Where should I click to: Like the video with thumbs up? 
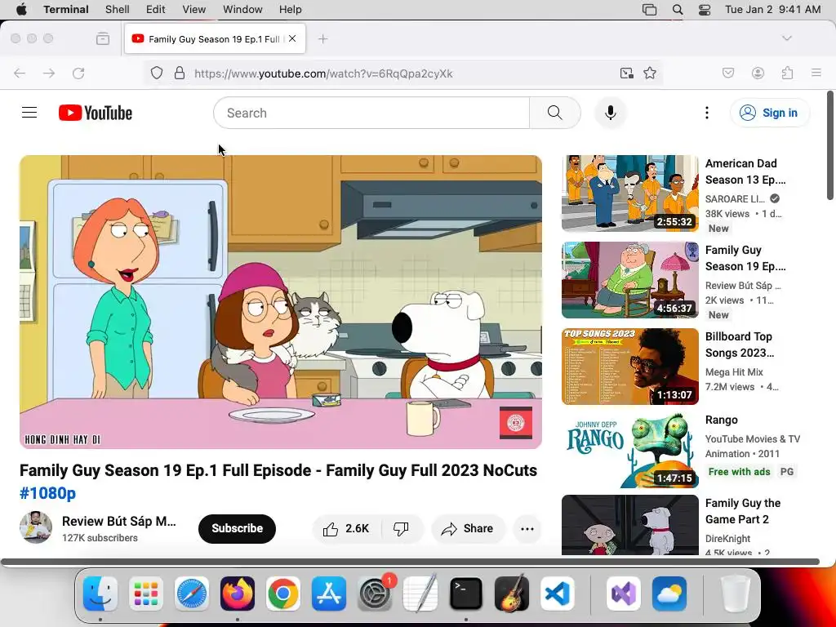point(346,528)
